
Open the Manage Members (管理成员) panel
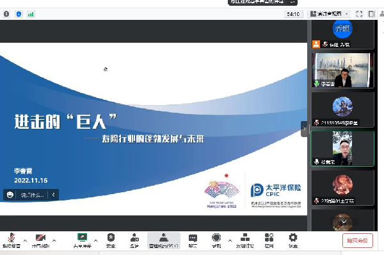pyautogui.click(x=164, y=240)
